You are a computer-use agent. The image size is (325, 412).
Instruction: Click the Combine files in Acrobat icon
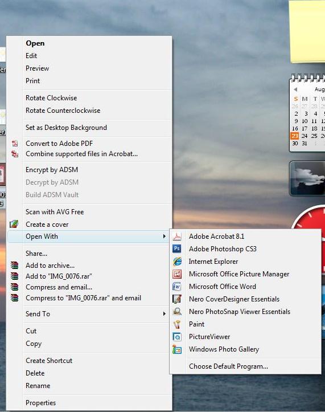point(15,154)
